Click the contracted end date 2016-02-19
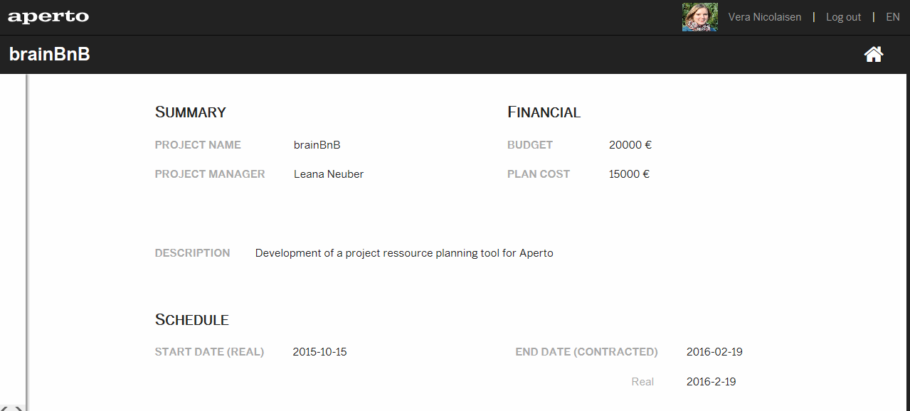910x411 pixels. [714, 352]
